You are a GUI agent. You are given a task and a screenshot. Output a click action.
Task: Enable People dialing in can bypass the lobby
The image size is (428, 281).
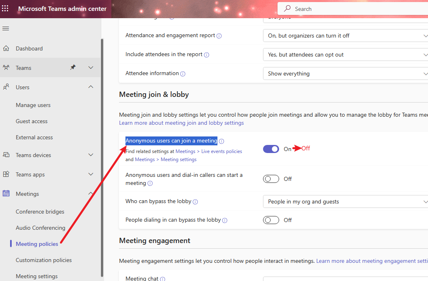(271, 220)
